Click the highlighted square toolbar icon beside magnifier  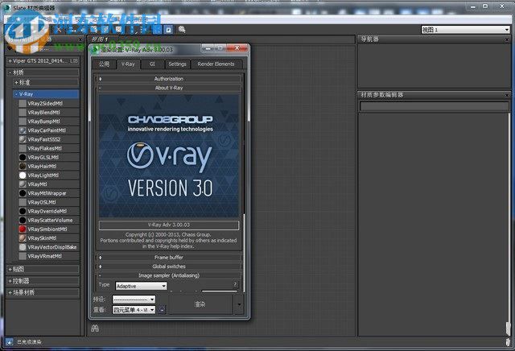tap(168, 30)
